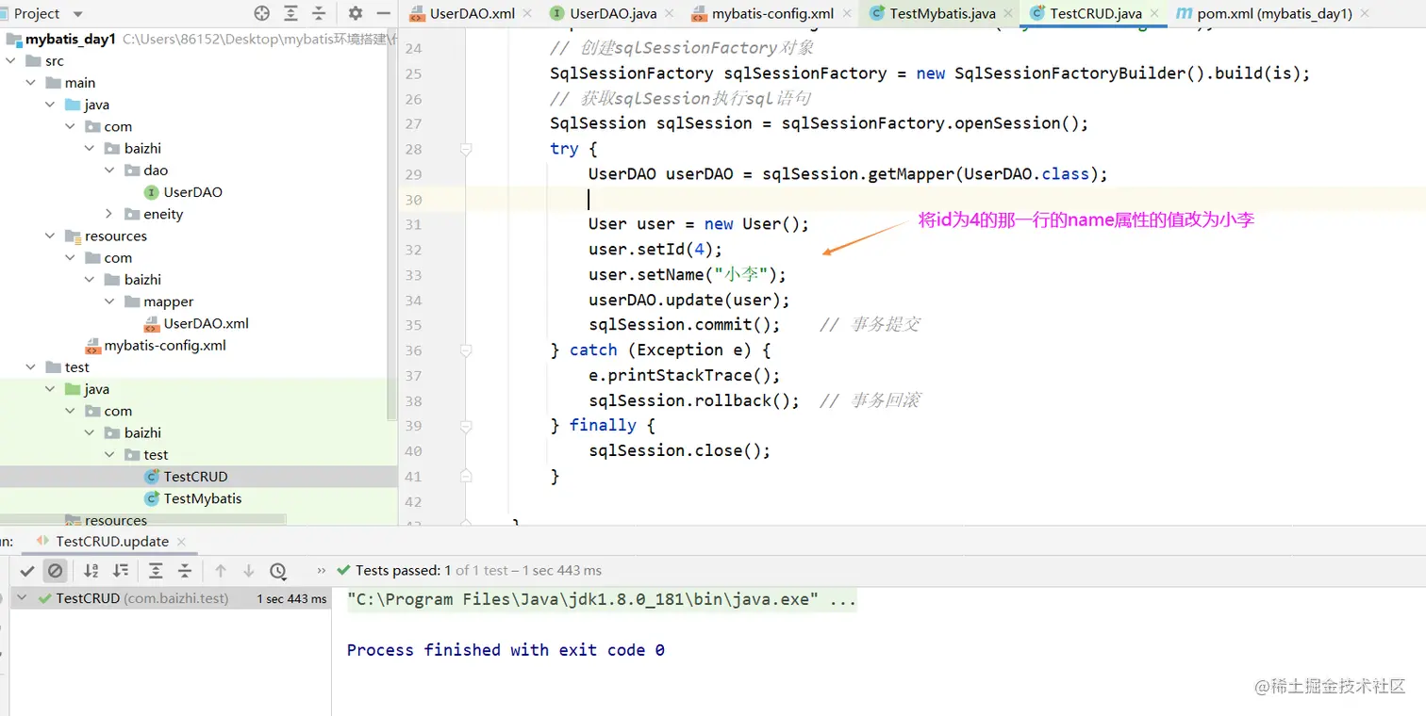Select TestCRUD class in project tree

pos(196,477)
